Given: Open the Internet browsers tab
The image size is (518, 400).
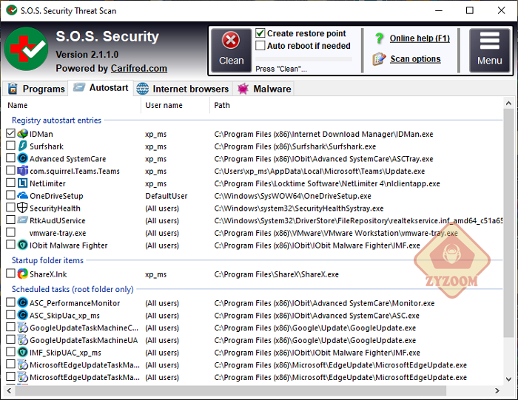Looking at the screenshot, I should [183, 89].
